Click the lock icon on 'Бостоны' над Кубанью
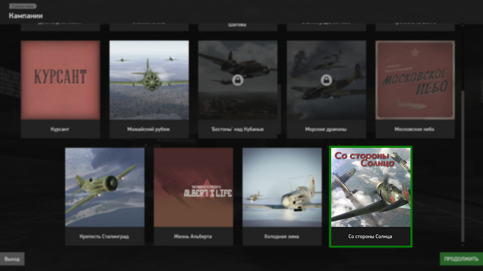The height and width of the screenshot is (271, 483). coord(237,80)
